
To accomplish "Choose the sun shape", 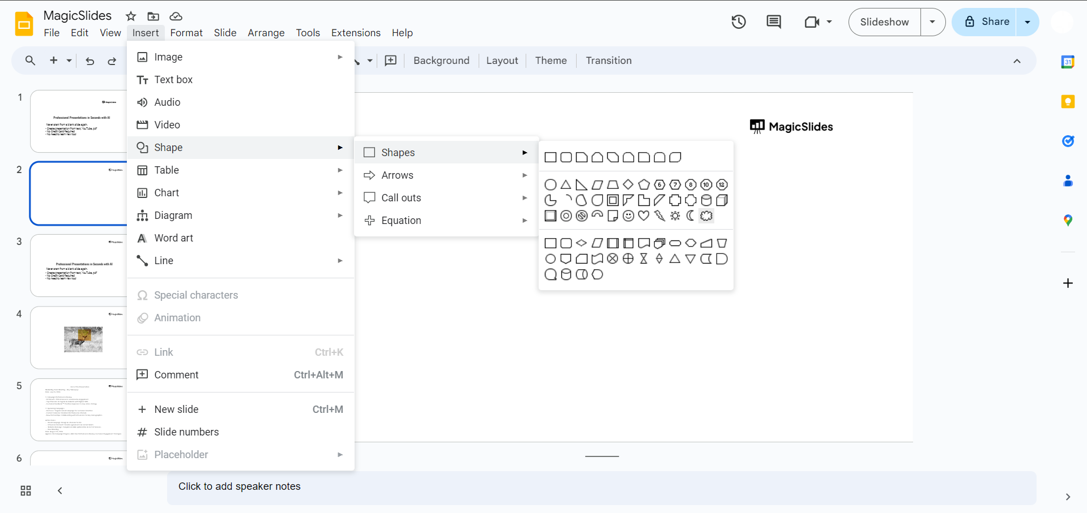I will click(x=675, y=216).
